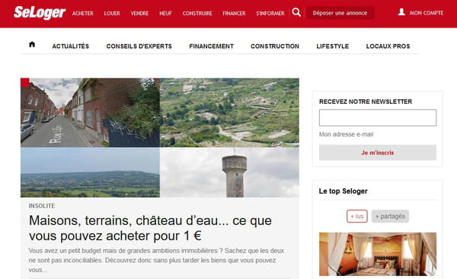Click the user account silhouette icon
This screenshot has width=457, height=279.
tap(401, 12)
